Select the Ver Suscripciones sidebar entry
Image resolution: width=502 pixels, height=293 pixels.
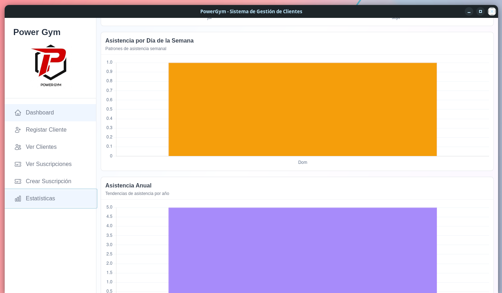[51, 164]
